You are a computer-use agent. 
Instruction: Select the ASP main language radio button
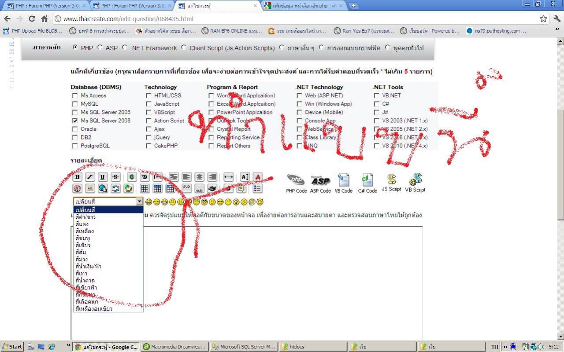tap(100, 47)
